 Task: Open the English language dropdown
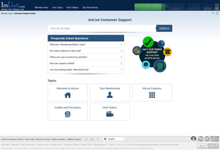click(x=114, y=139)
